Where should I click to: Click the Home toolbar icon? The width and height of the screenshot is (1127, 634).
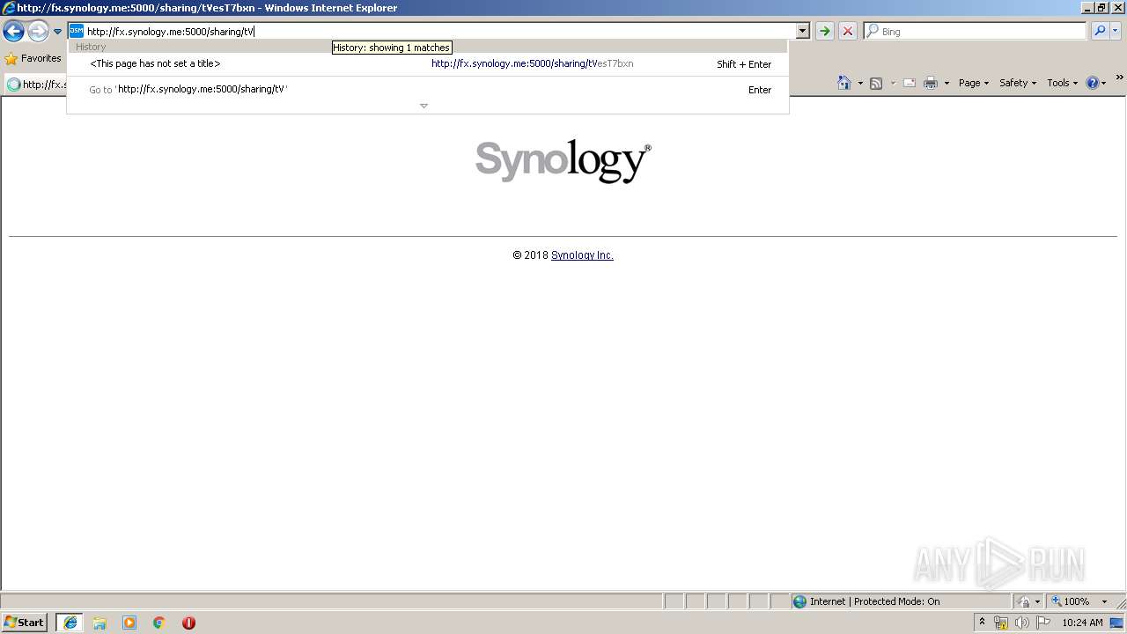[x=844, y=83]
